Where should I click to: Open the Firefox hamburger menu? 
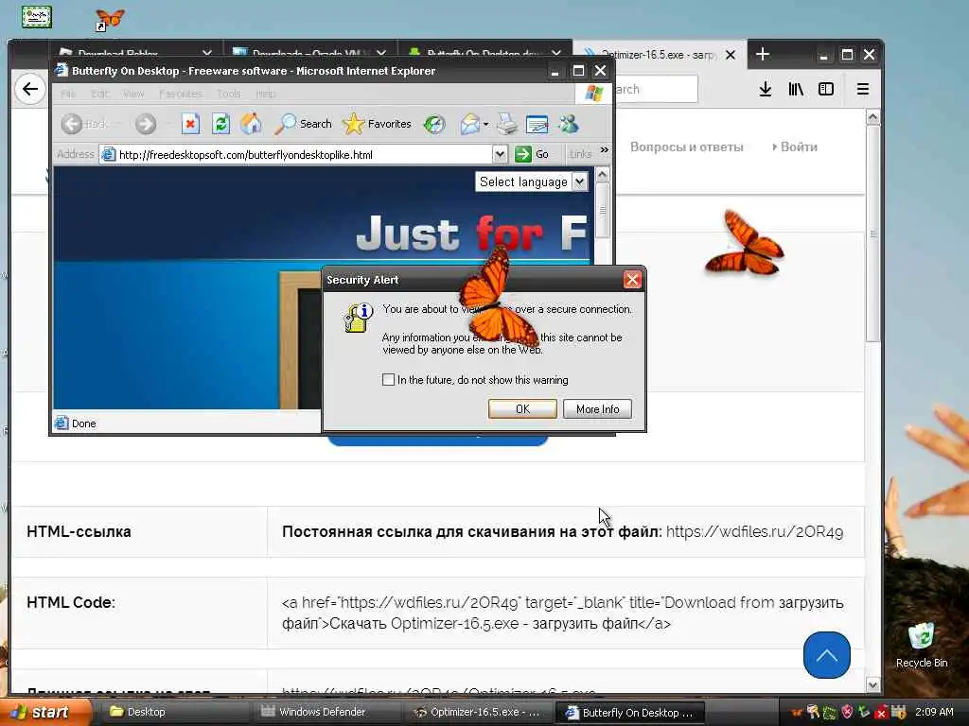coord(863,90)
